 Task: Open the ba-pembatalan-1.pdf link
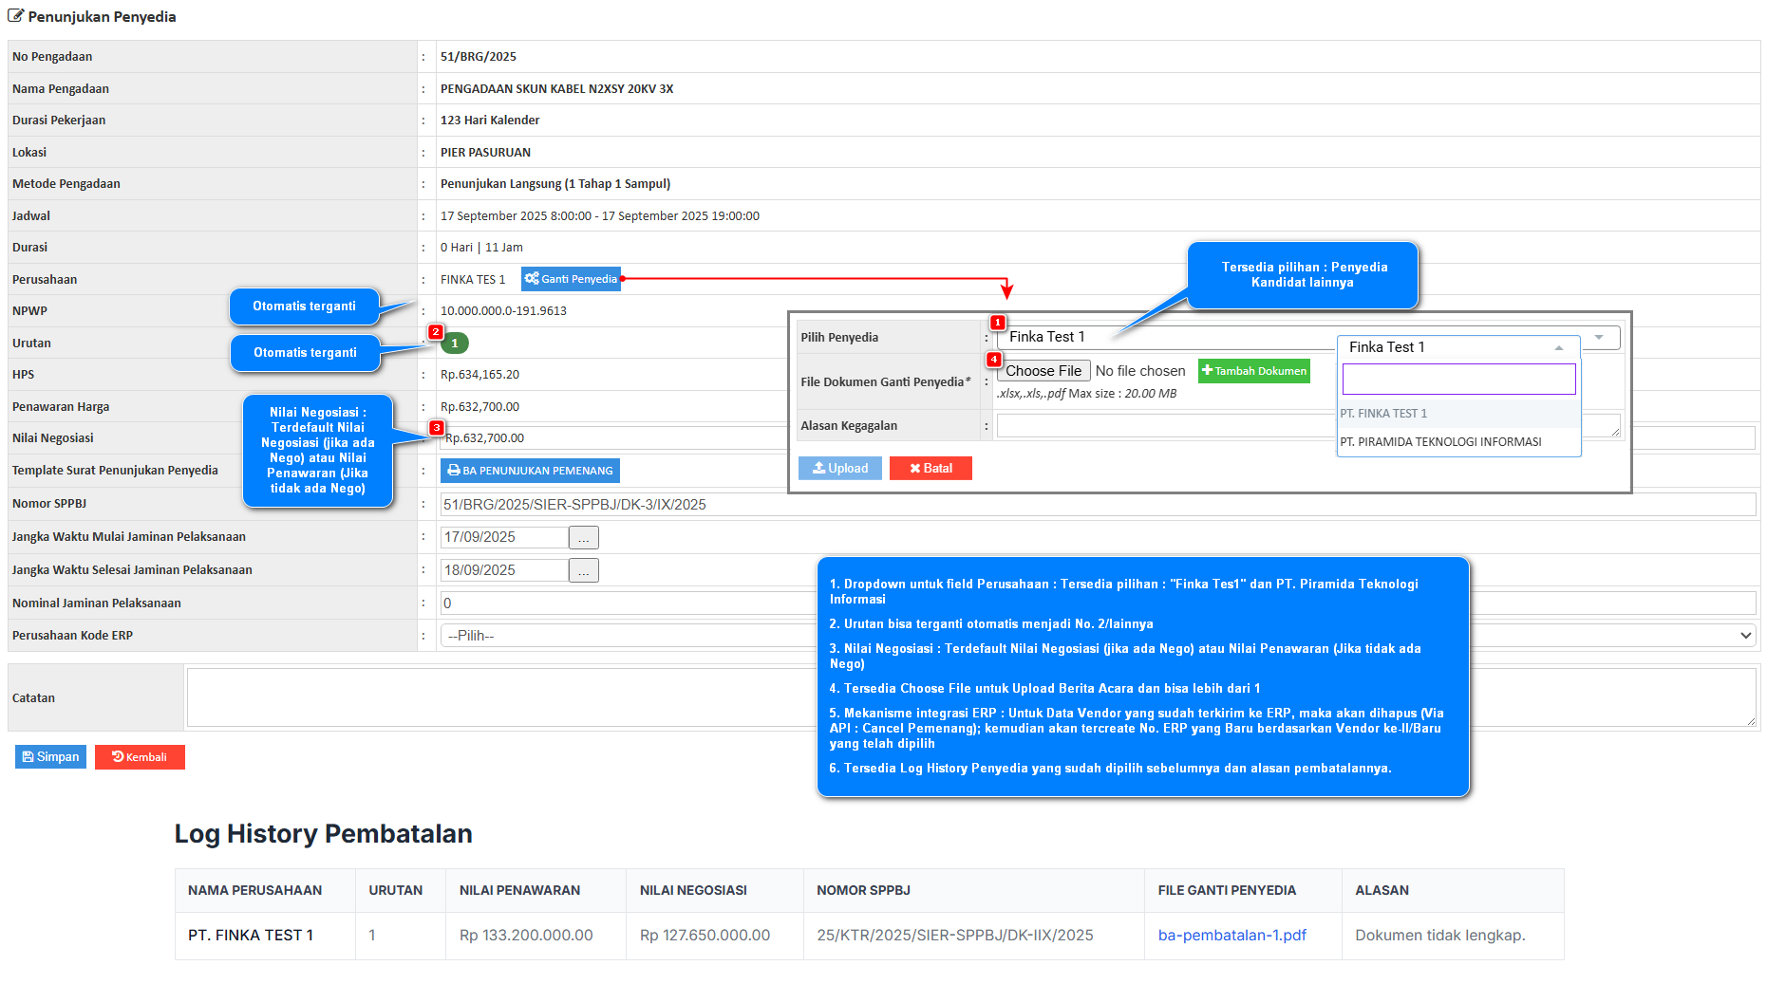pos(1231,936)
